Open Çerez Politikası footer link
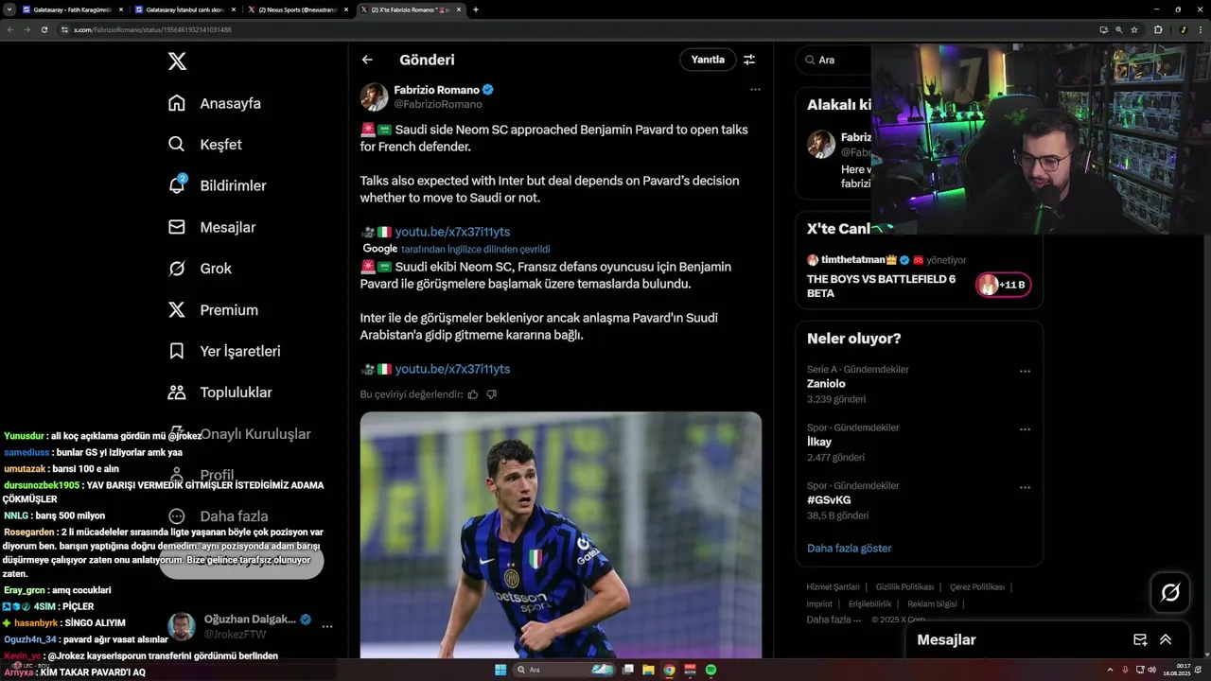 (x=977, y=587)
